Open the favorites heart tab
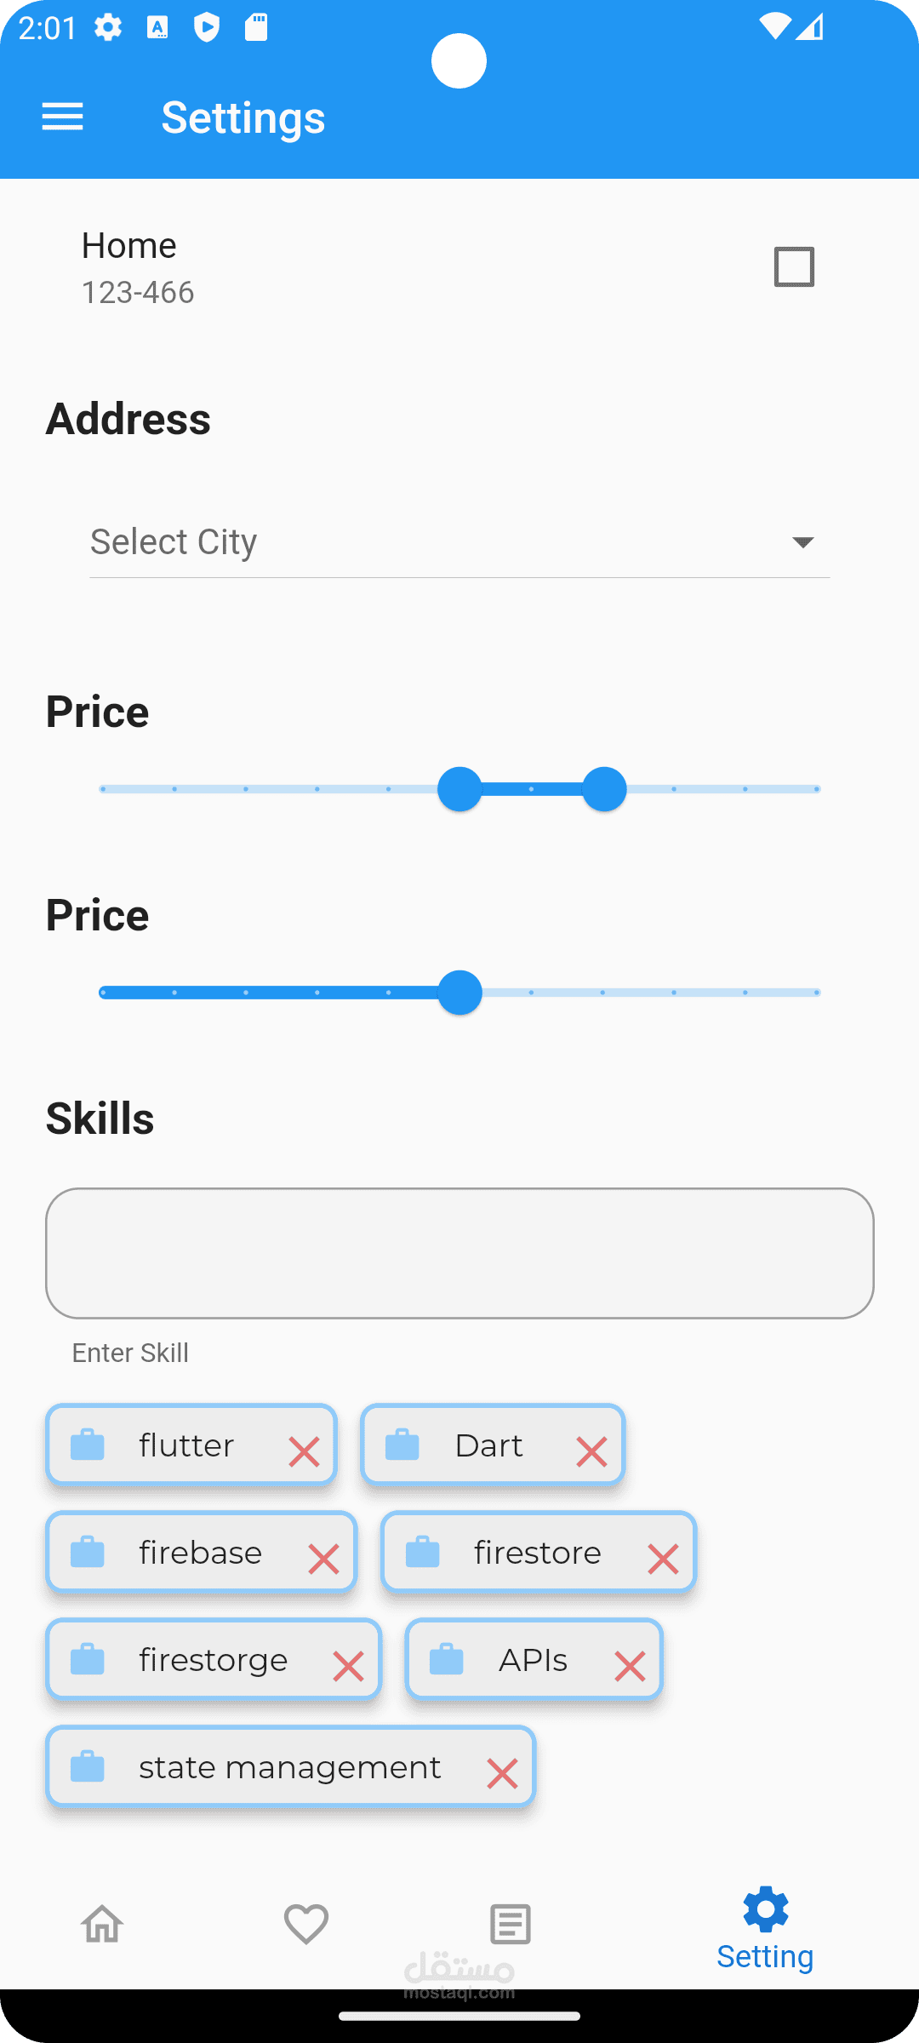The width and height of the screenshot is (919, 2043). [306, 1924]
